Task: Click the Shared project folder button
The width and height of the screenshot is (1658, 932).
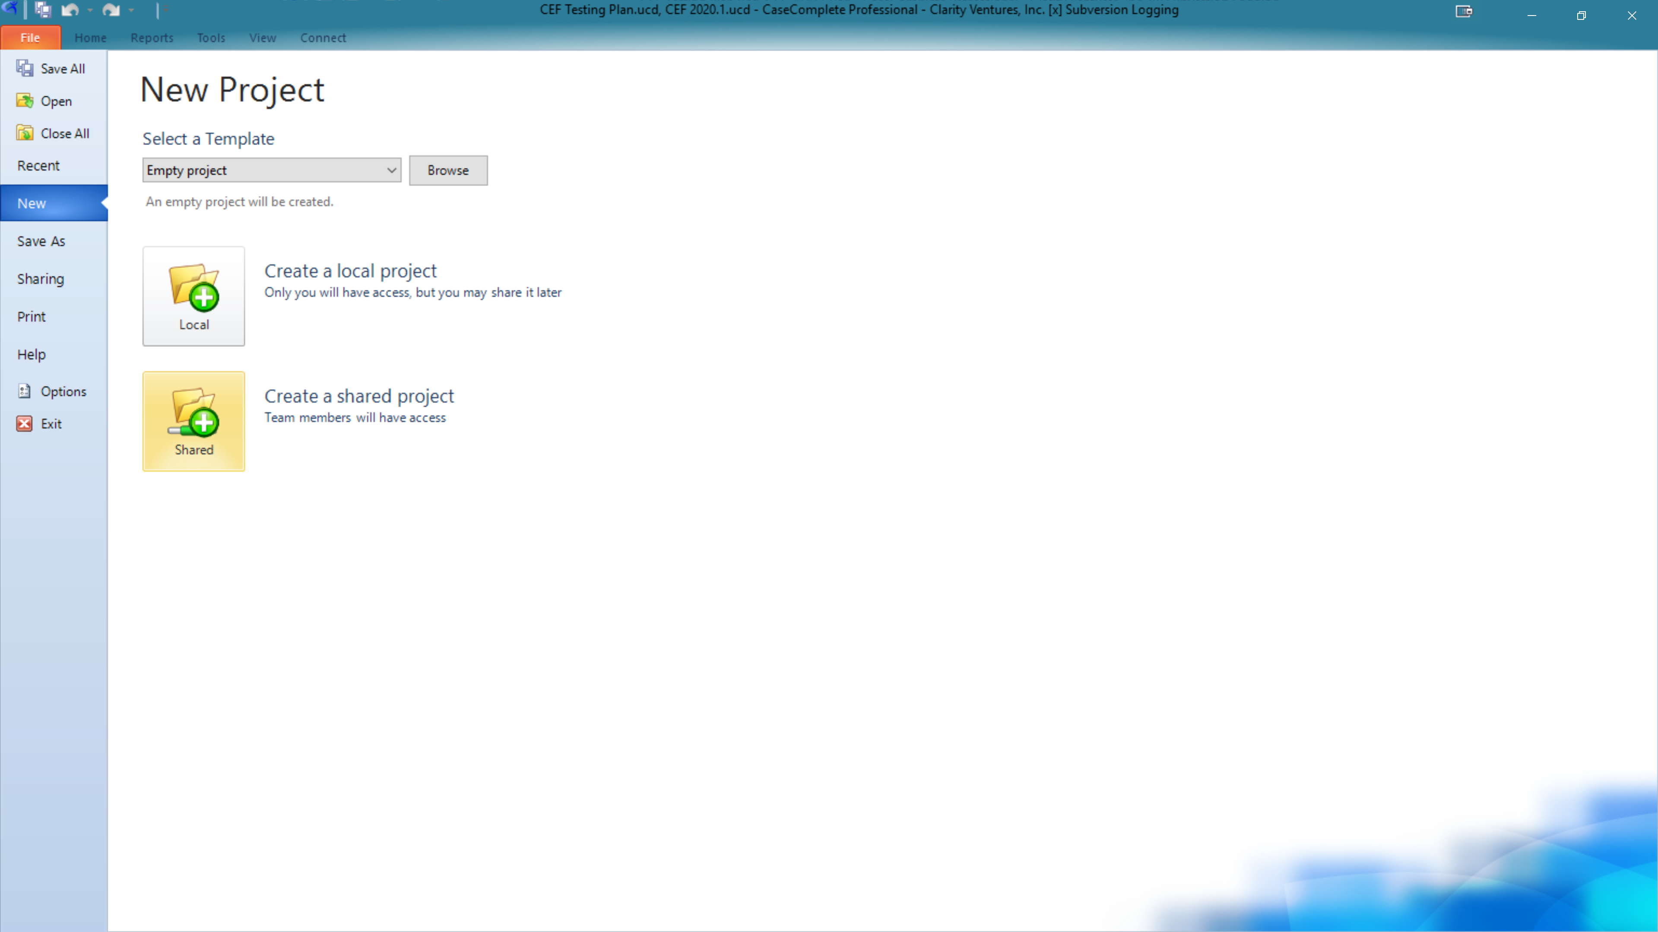Action: pyautogui.click(x=194, y=421)
